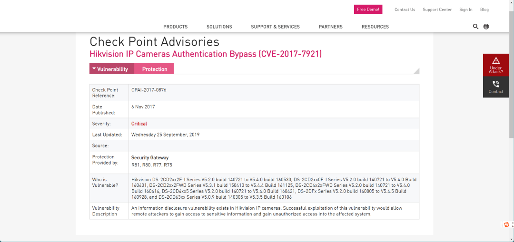Click the Vulnerability Description label
The width and height of the screenshot is (514, 242).
coord(106,211)
